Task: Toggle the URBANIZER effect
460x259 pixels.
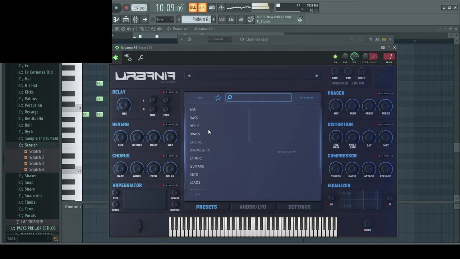Action: pos(340,83)
